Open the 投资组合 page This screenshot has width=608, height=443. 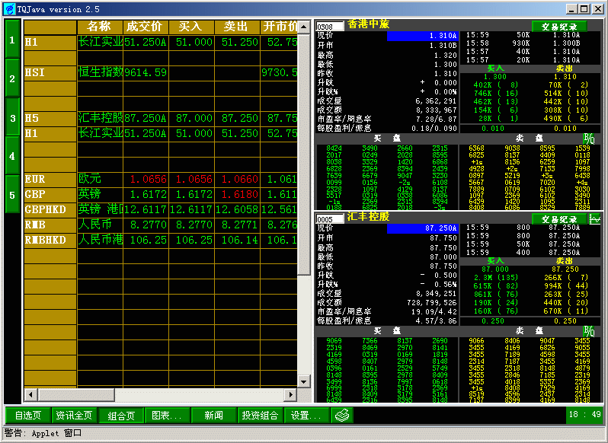click(260, 416)
